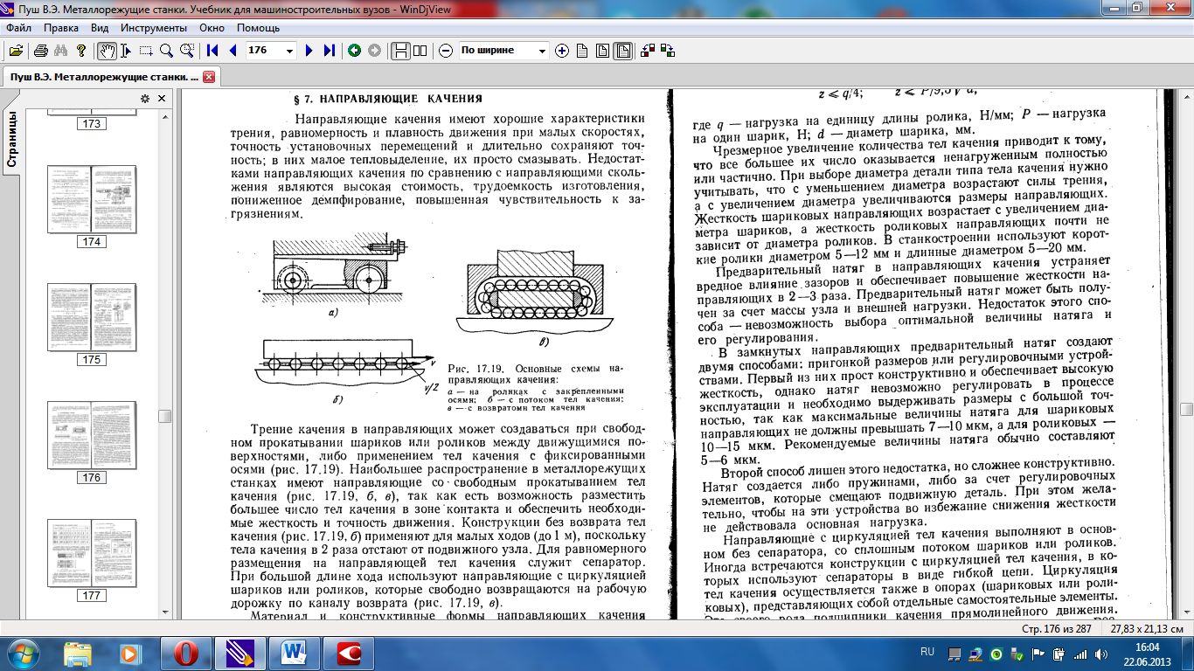Open the media player taskbar icon
Screen dimensions: 1194x671
(129, 654)
